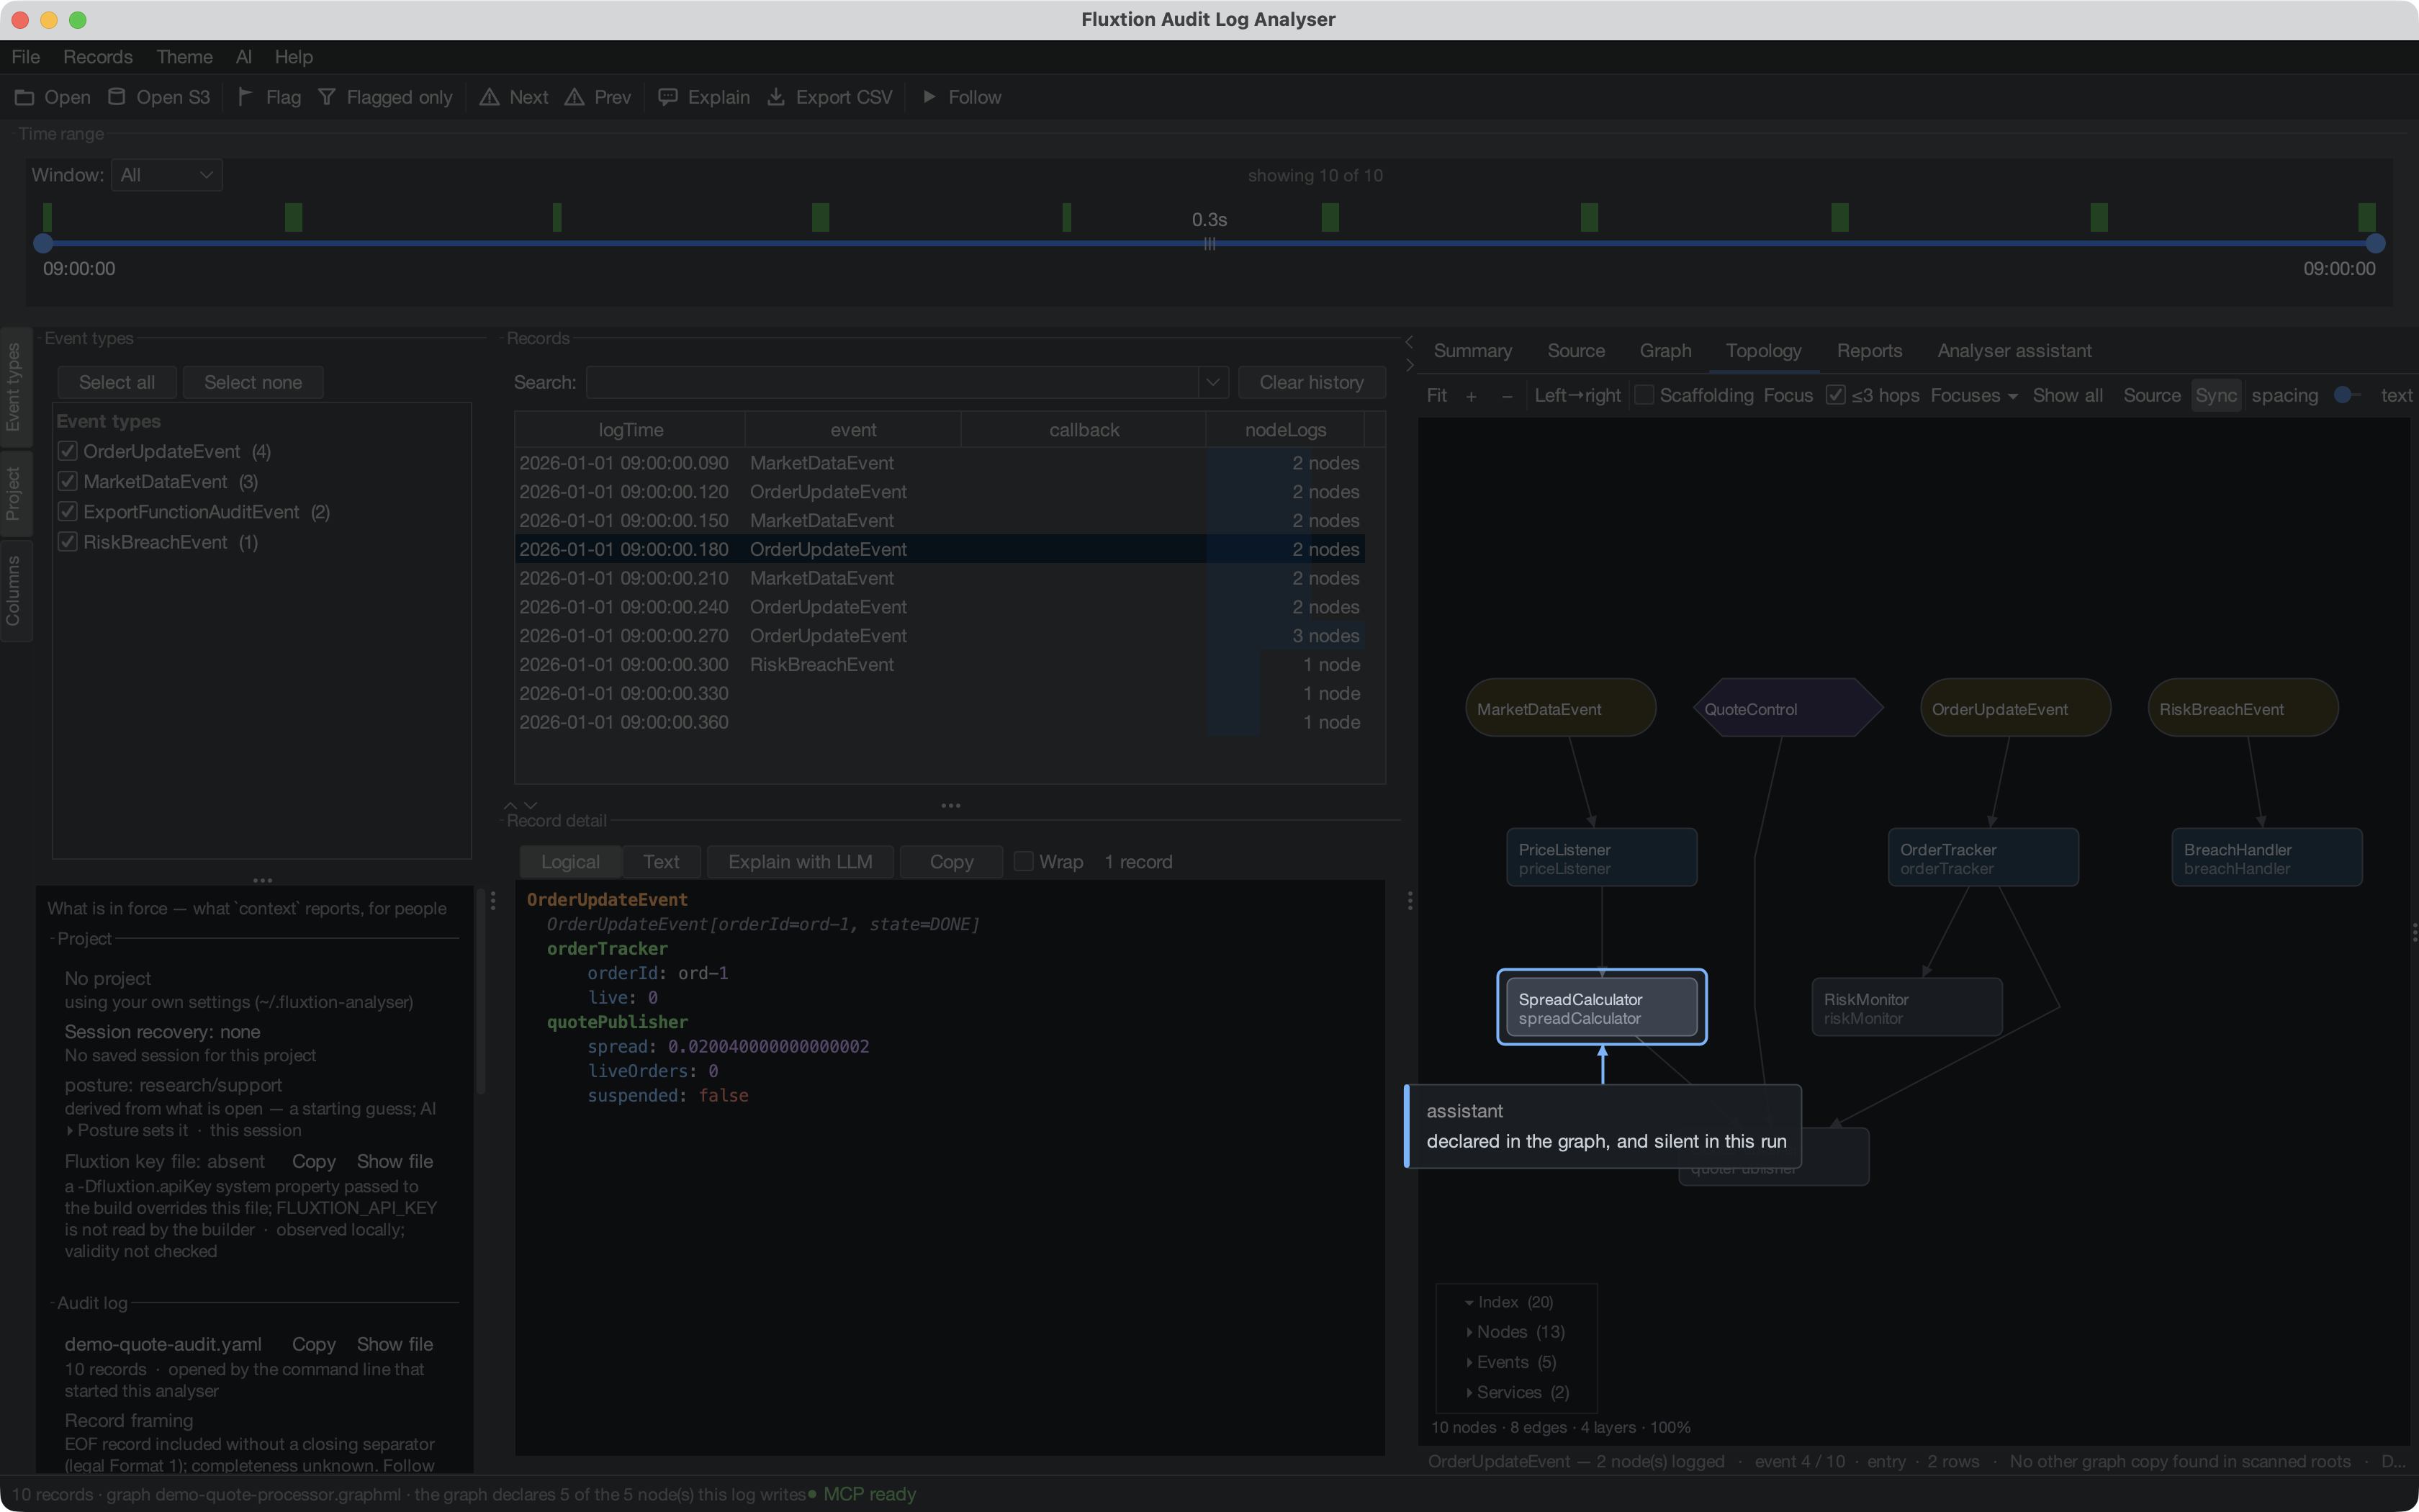
Task: Adjust the spacing slider knob
Action: pos(2342,396)
